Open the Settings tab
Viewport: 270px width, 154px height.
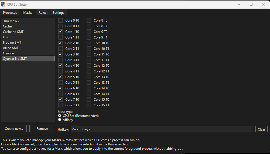[58, 13]
